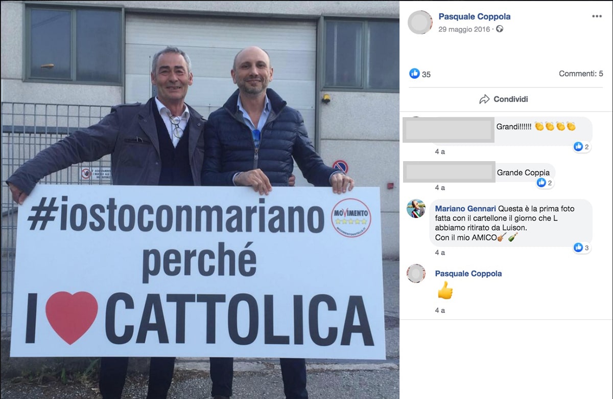Viewport: 613px width, 399px height.
Task: View likes on the Grande Coppia comment
Action: (x=545, y=183)
